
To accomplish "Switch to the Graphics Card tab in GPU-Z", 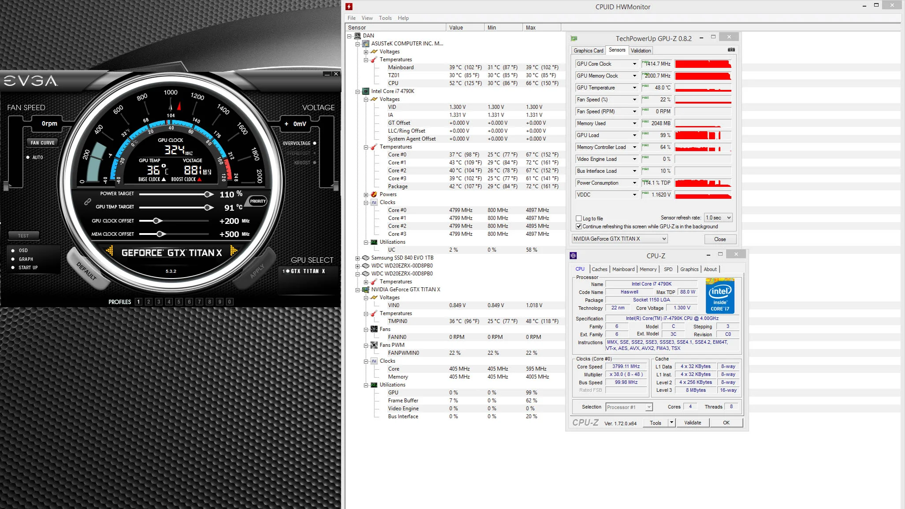I will click(x=588, y=51).
